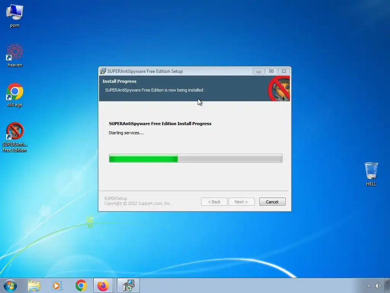The image size is (390, 293).
Task: Open the HELL recycle bin icon
Action: [x=371, y=174]
